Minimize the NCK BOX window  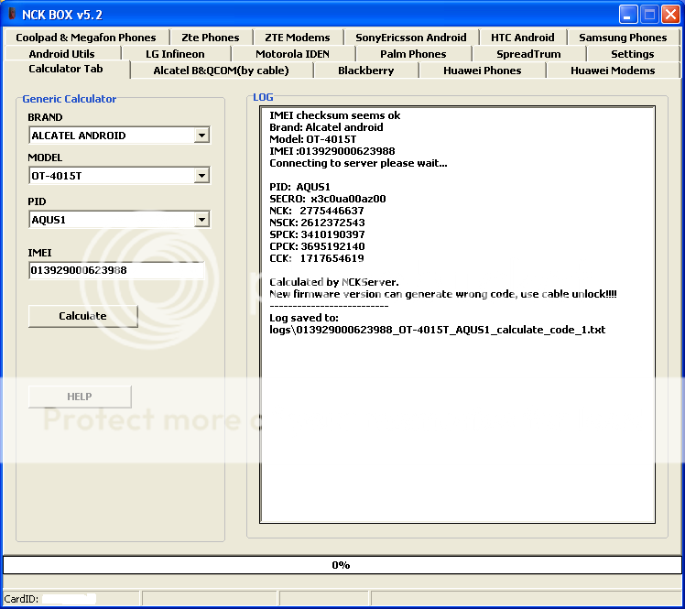pyautogui.click(x=628, y=14)
